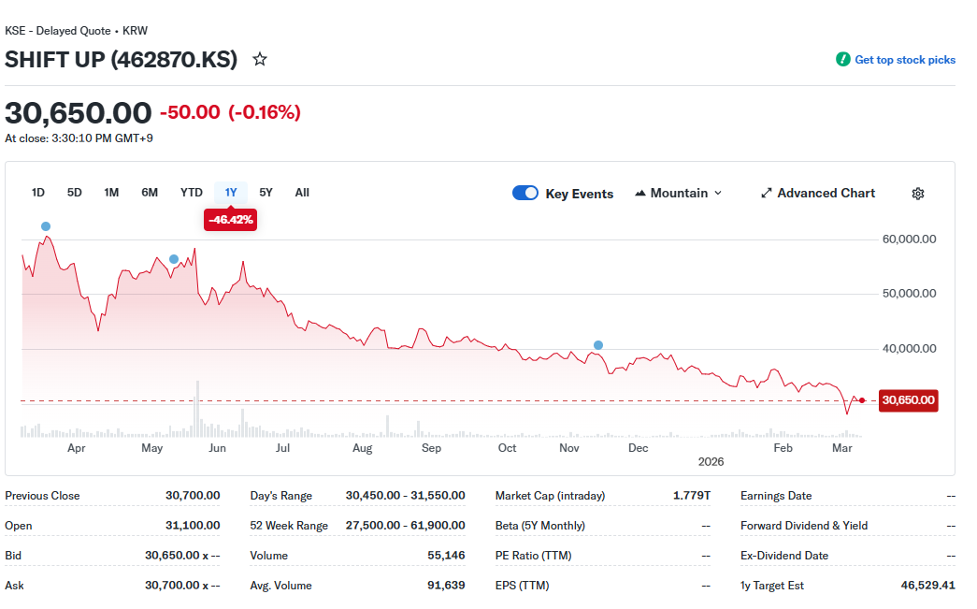Click Mountain chart type icon
This screenshot has height=609, width=977.
click(x=639, y=194)
